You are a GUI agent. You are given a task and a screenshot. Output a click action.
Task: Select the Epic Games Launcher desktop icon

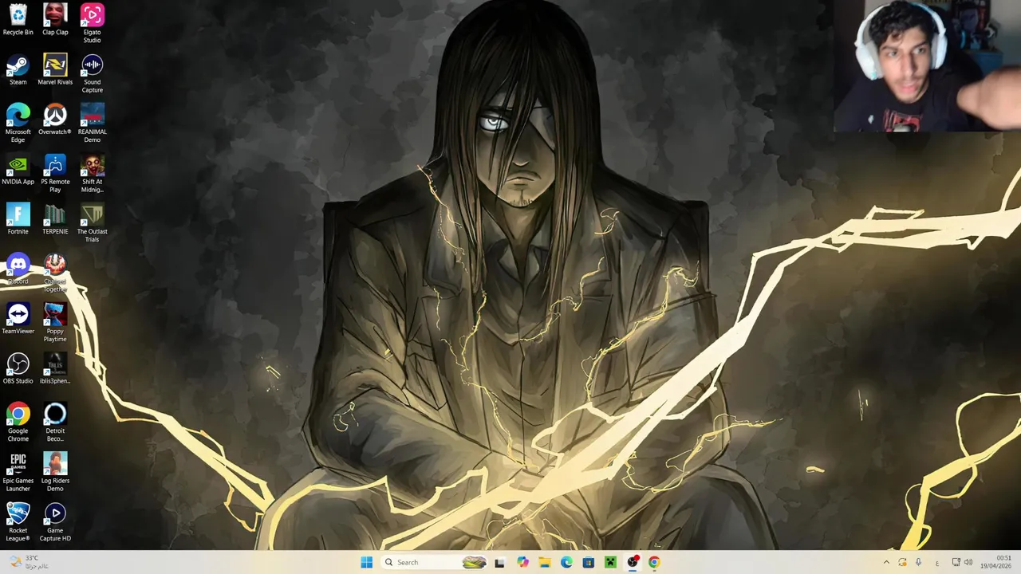18,473
